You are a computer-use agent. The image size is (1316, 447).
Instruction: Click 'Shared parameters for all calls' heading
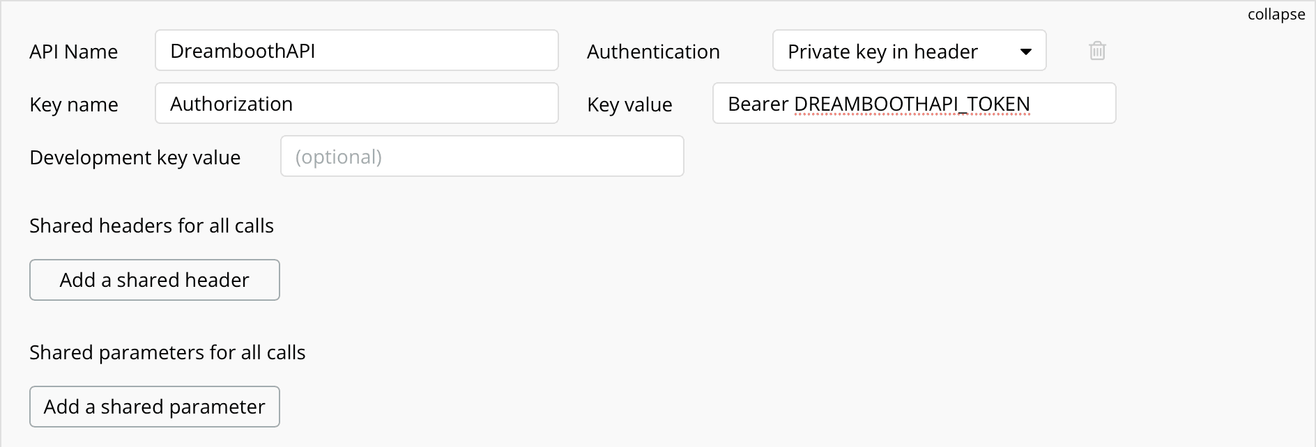point(167,352)
